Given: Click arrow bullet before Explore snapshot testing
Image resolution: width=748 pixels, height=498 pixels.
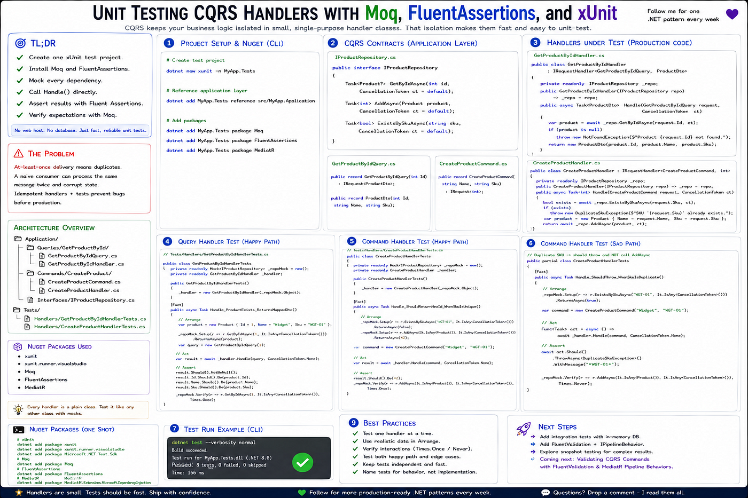Looking at the screenshot, I should point(533,452).
